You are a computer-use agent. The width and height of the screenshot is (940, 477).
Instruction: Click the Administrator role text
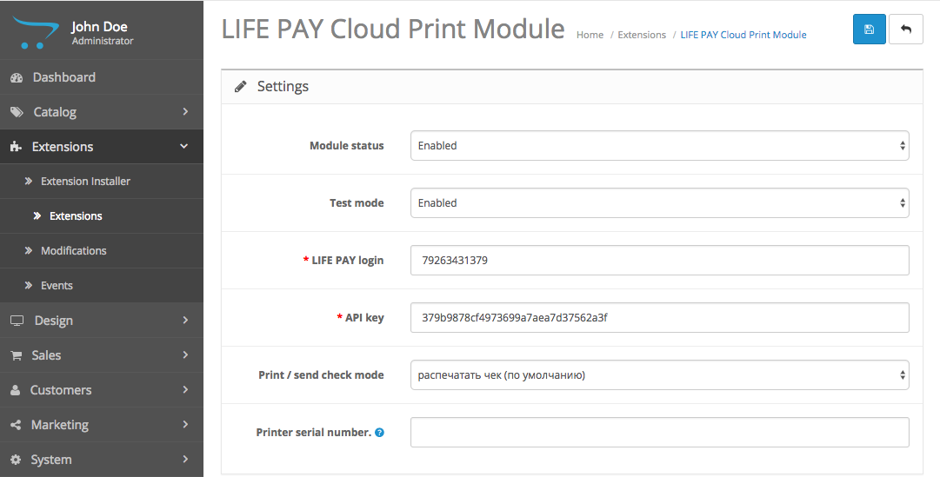coord(103,41)
